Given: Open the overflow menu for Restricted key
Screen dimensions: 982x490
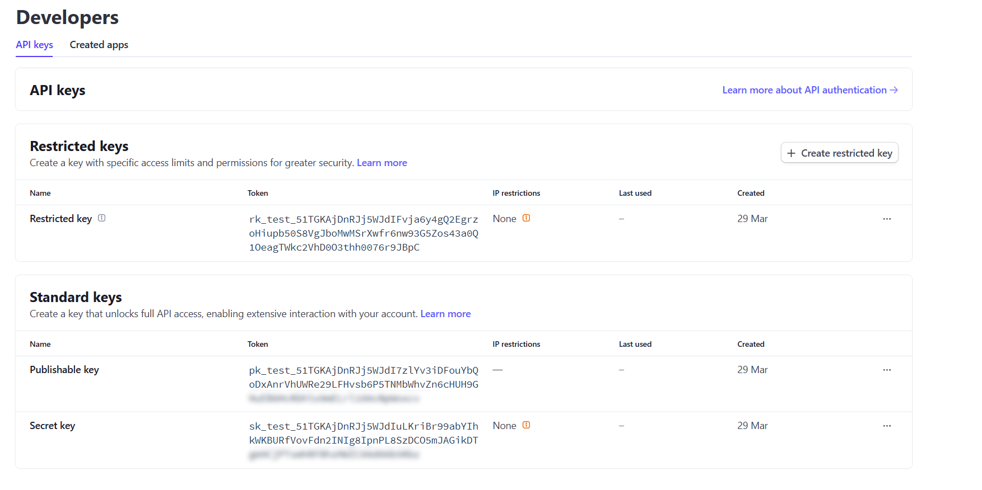Looking at the screenshot, I should coord(887,219).
